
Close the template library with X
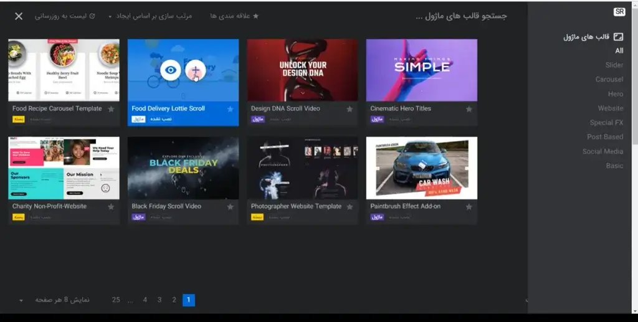pyautogui.click(x=19, y=16)
